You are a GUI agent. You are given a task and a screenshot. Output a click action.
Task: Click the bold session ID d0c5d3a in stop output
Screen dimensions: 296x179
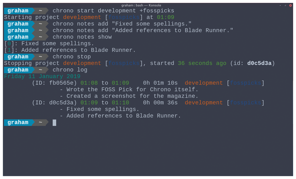(259, 63)
